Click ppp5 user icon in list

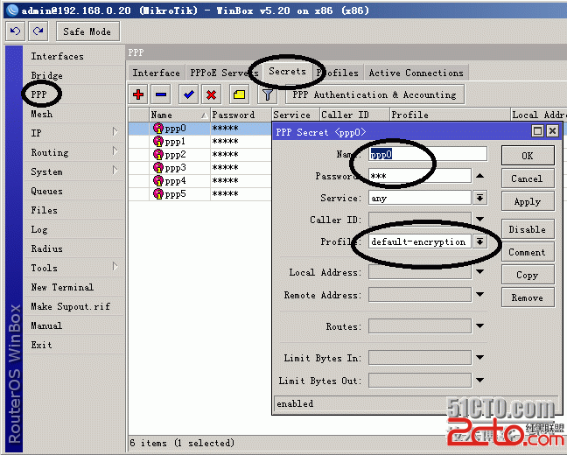tap(158, 194)
